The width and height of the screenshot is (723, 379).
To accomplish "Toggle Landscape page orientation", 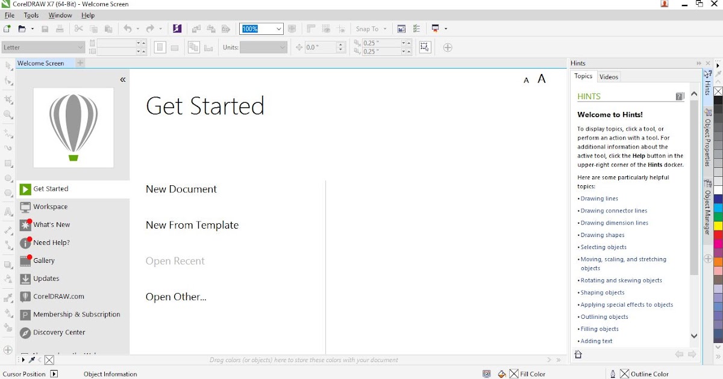I will click(175, 48).
